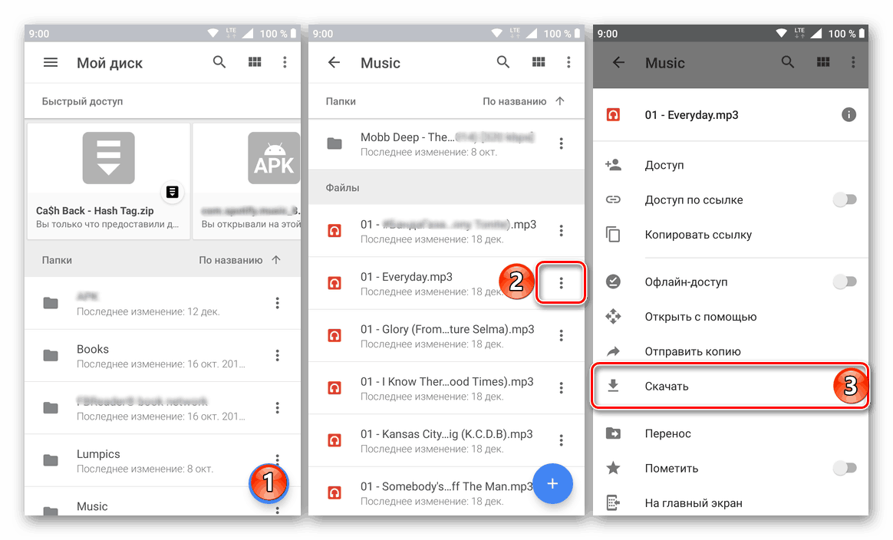Open hamburger menu on Мой диск screen

(x=51, y=62)
